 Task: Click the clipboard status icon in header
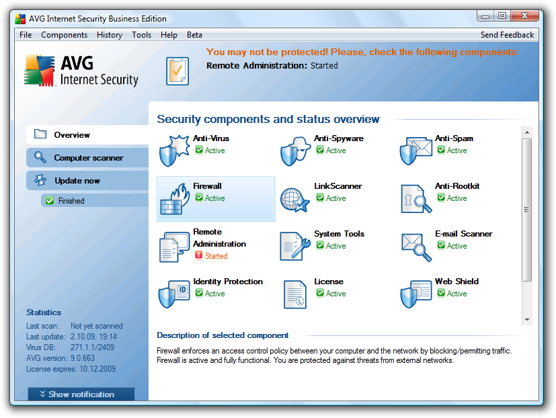pyautogui.click(x=177, y=71)
